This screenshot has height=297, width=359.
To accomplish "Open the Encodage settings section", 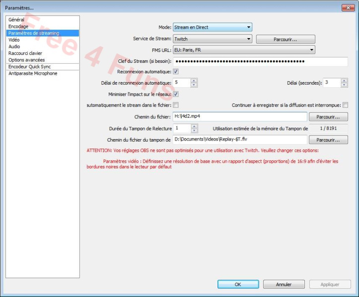I will (18, 26).
